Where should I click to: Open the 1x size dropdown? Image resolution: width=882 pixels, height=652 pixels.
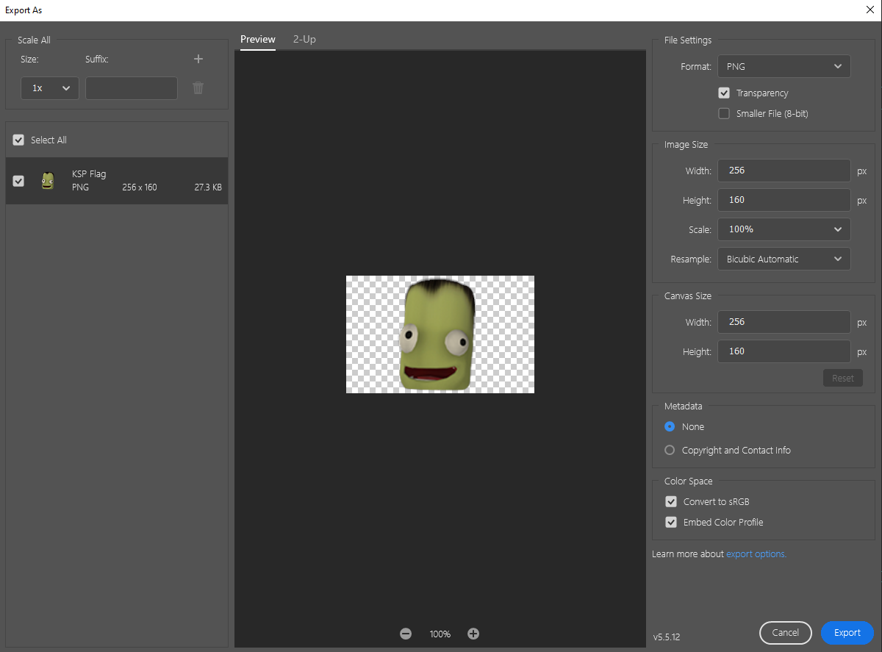tap(50, 88)
